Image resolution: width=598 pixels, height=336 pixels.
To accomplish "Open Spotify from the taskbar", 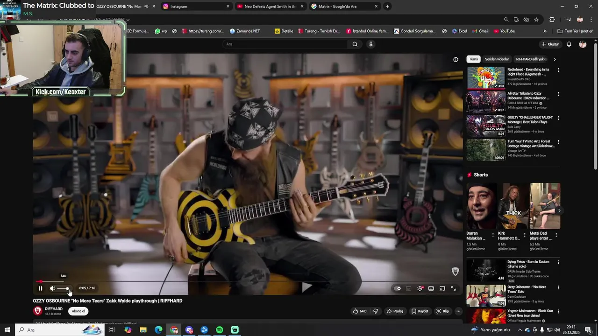I will 220,330.
